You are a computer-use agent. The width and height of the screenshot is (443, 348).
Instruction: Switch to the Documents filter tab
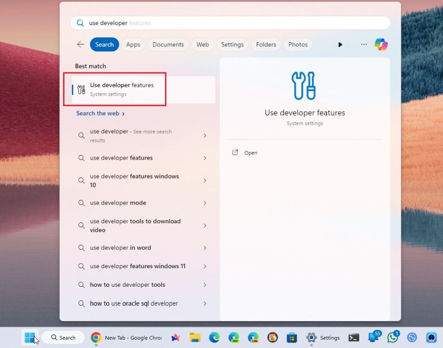click(168, 44)
